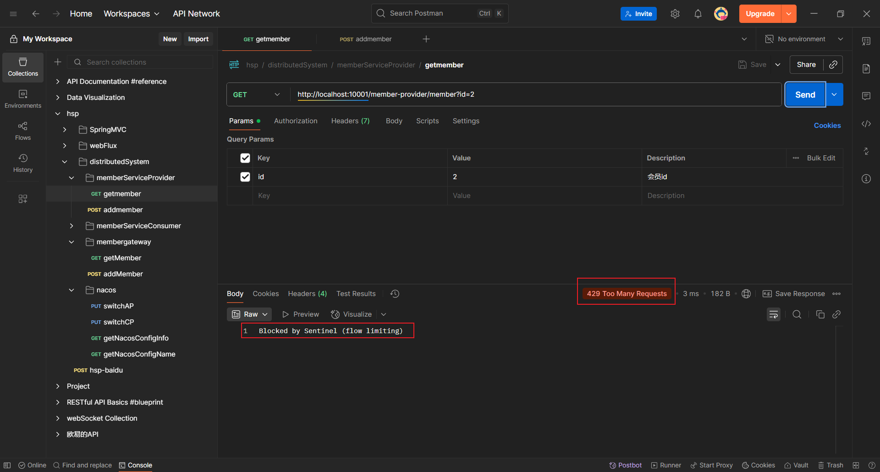Copy the response body to clipboard
This screenshot has height=472, width=880.
[x=820, y=314]
